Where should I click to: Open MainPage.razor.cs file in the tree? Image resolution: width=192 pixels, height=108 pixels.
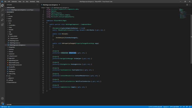(x=15, y=43)
